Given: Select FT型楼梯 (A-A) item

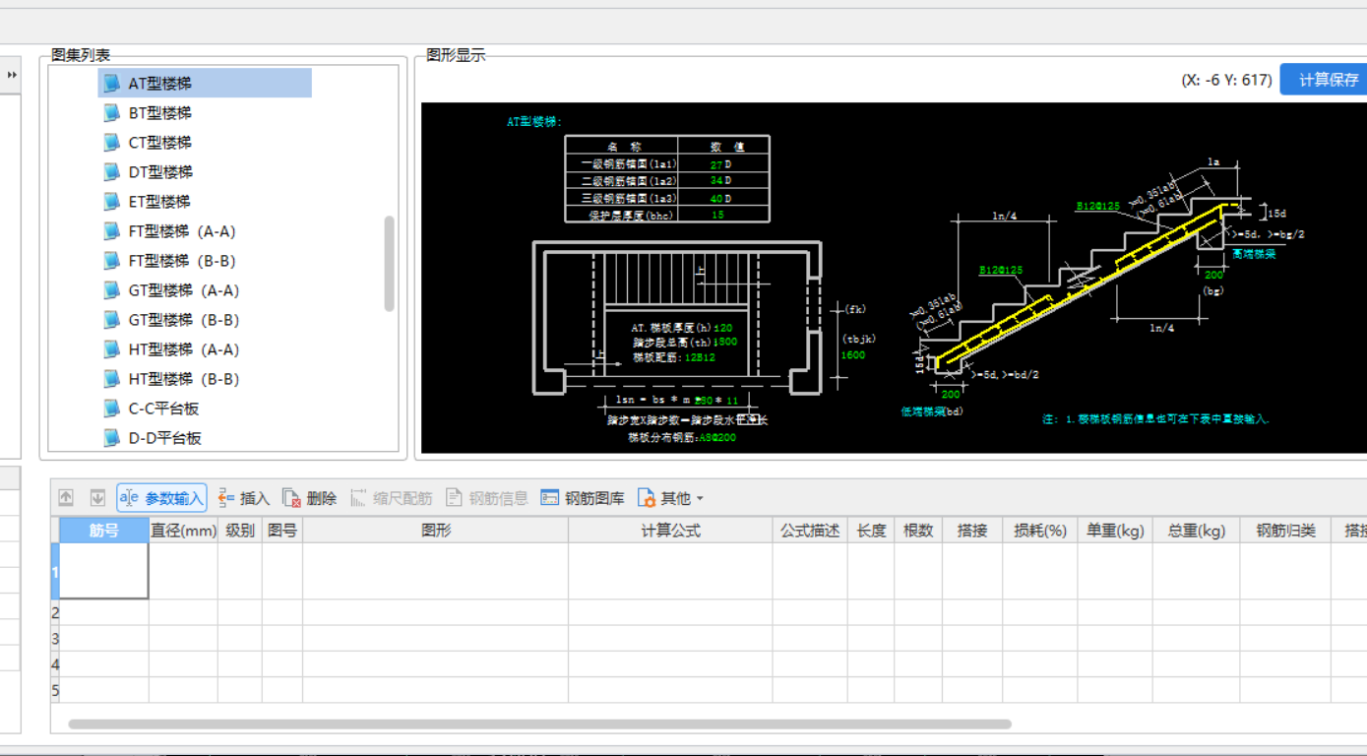Looking at the screenshot, I should [169, 231].
